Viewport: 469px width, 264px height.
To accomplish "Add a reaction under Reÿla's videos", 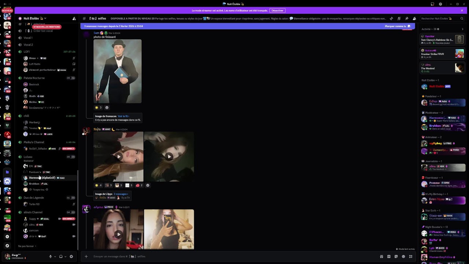I will (148, 185).
